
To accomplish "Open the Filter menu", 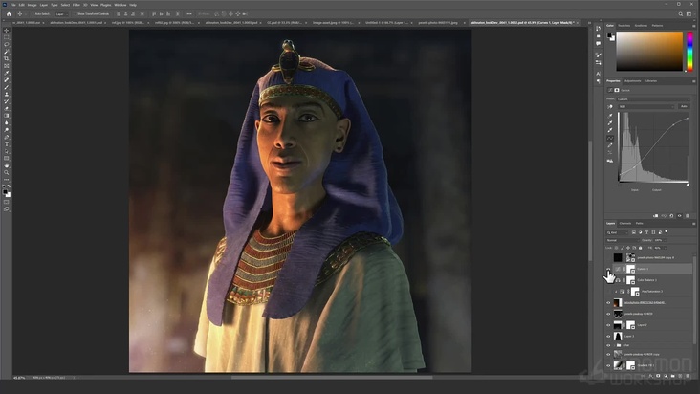I will coord(77,5).
